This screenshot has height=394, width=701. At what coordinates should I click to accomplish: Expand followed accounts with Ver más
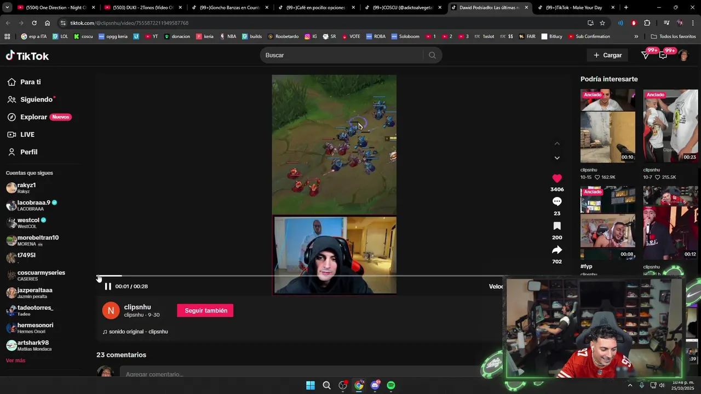[15, 361]
